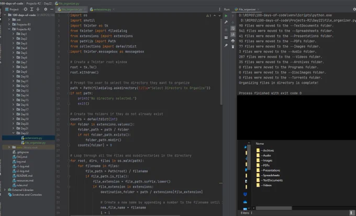Click Explorer view toggle in status bar
Screen dimensions: 356x216
coord(351,213)
